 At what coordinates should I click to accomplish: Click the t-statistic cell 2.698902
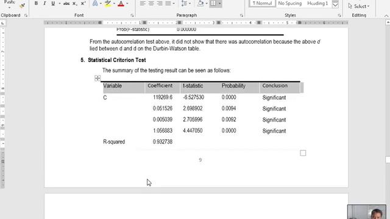click(x=193, y=108)
